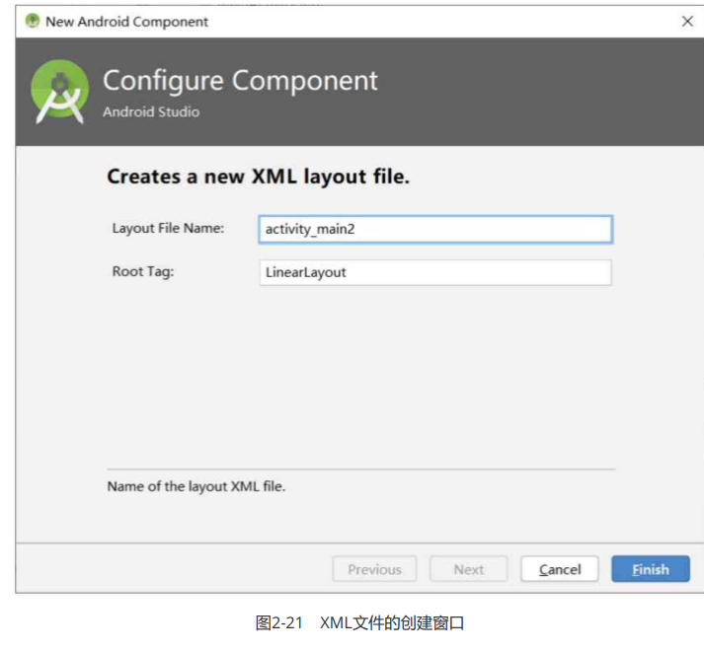Click the 'Creates a new XML layout file.' heading
Image resolution: width=704 pixels, height=651 pixels.
pos(258,177)
